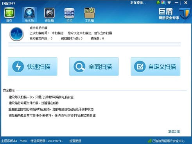Start 快速扫描 quick scan
Viewport: 192px width, 144px height.
32,67
